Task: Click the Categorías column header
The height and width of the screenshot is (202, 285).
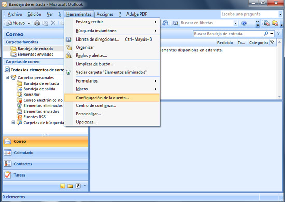Action: (259, 43)
